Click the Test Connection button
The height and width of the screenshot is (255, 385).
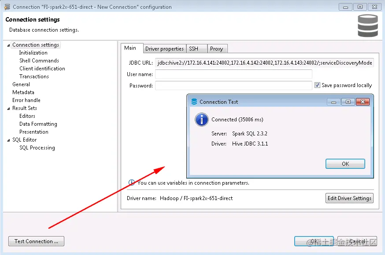pyautogui.click(x=36, y=241)
